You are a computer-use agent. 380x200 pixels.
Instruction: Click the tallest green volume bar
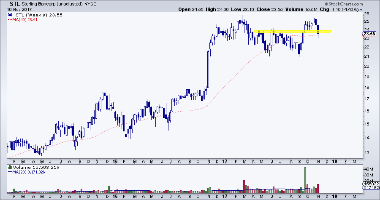click(305, 180)
